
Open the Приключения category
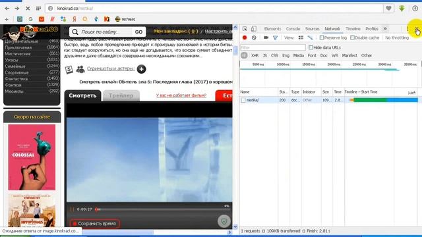[x=18, y=47]
